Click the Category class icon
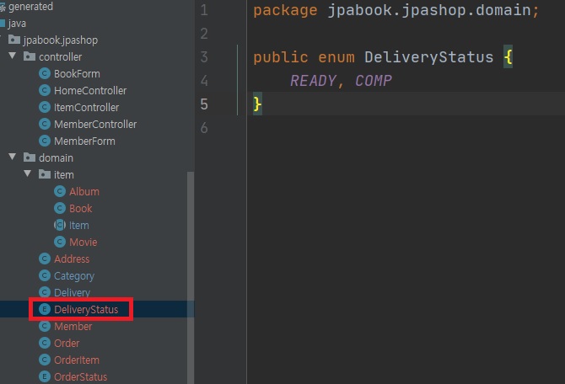 click(45, 275)
